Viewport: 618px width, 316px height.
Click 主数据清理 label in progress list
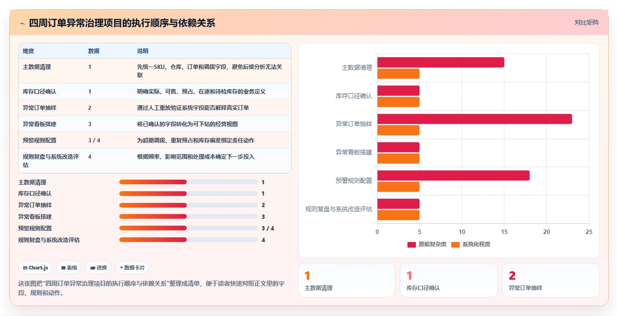(x=32, y=182)
